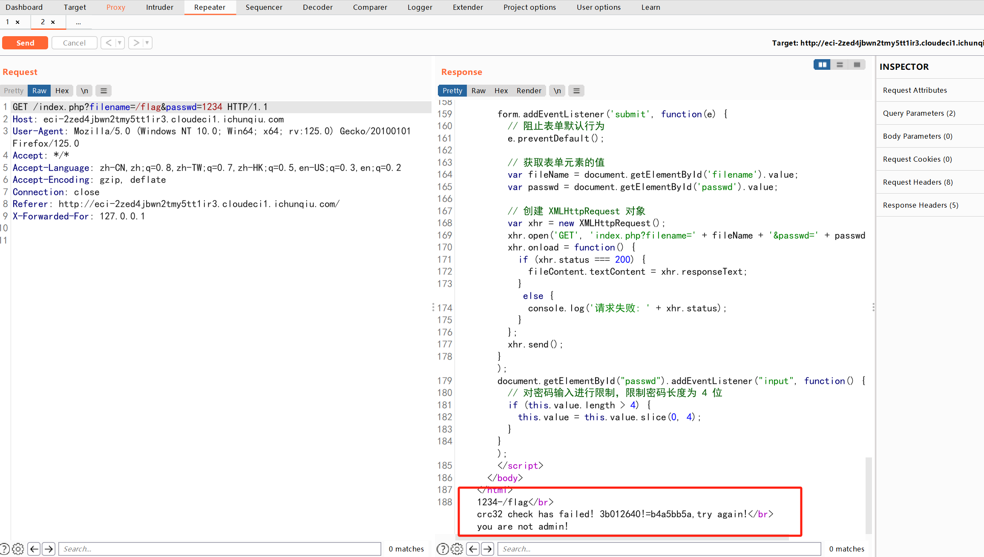984x557 pixels.
Task: Open the history back dropdown arrow
Action: (x=120, y=43)
